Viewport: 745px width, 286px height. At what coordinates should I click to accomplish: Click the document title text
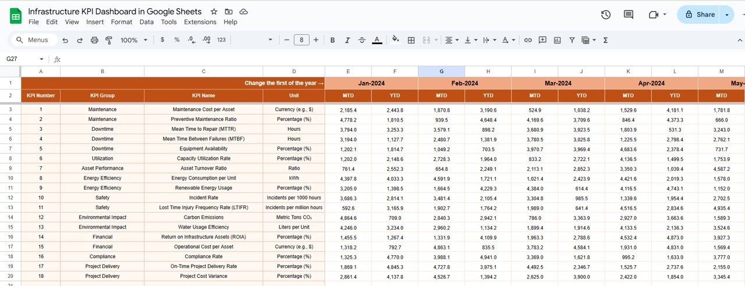point(115,12)
